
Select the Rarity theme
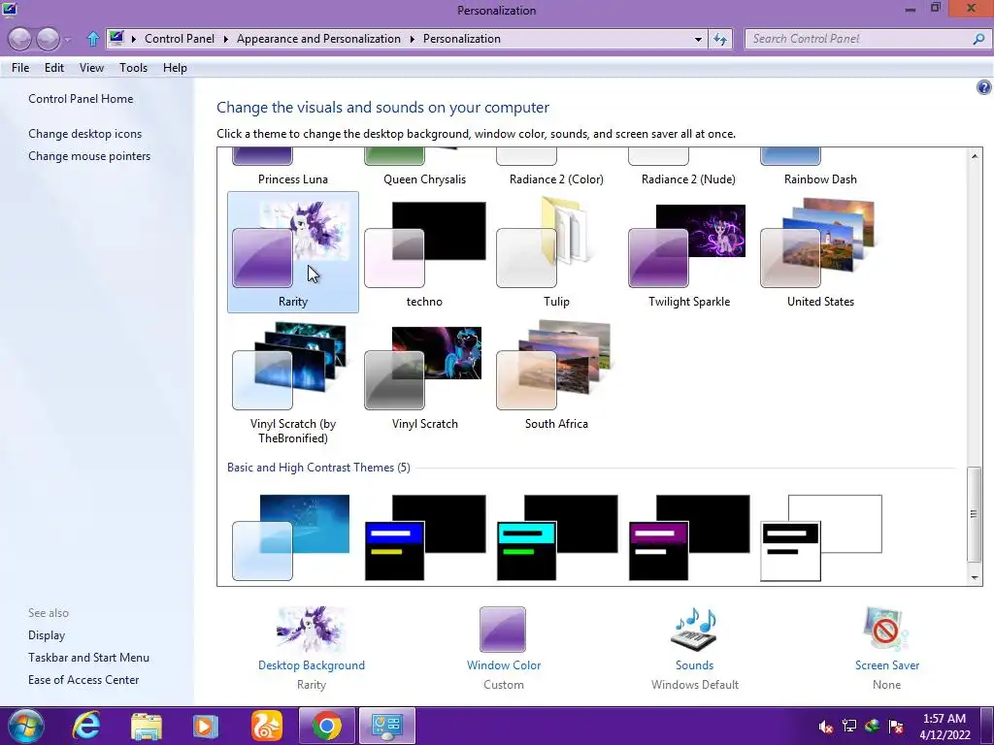pos(293,252)
